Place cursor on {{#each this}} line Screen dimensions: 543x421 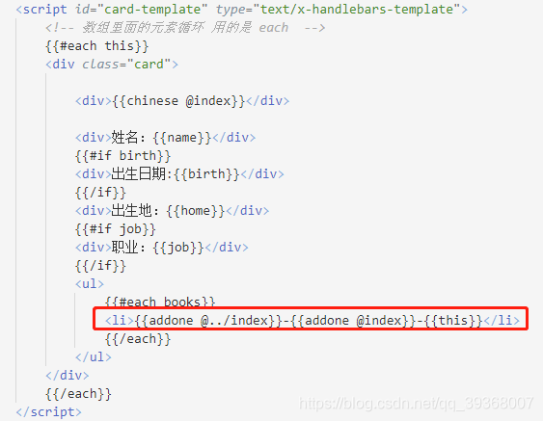pos(97,46)
